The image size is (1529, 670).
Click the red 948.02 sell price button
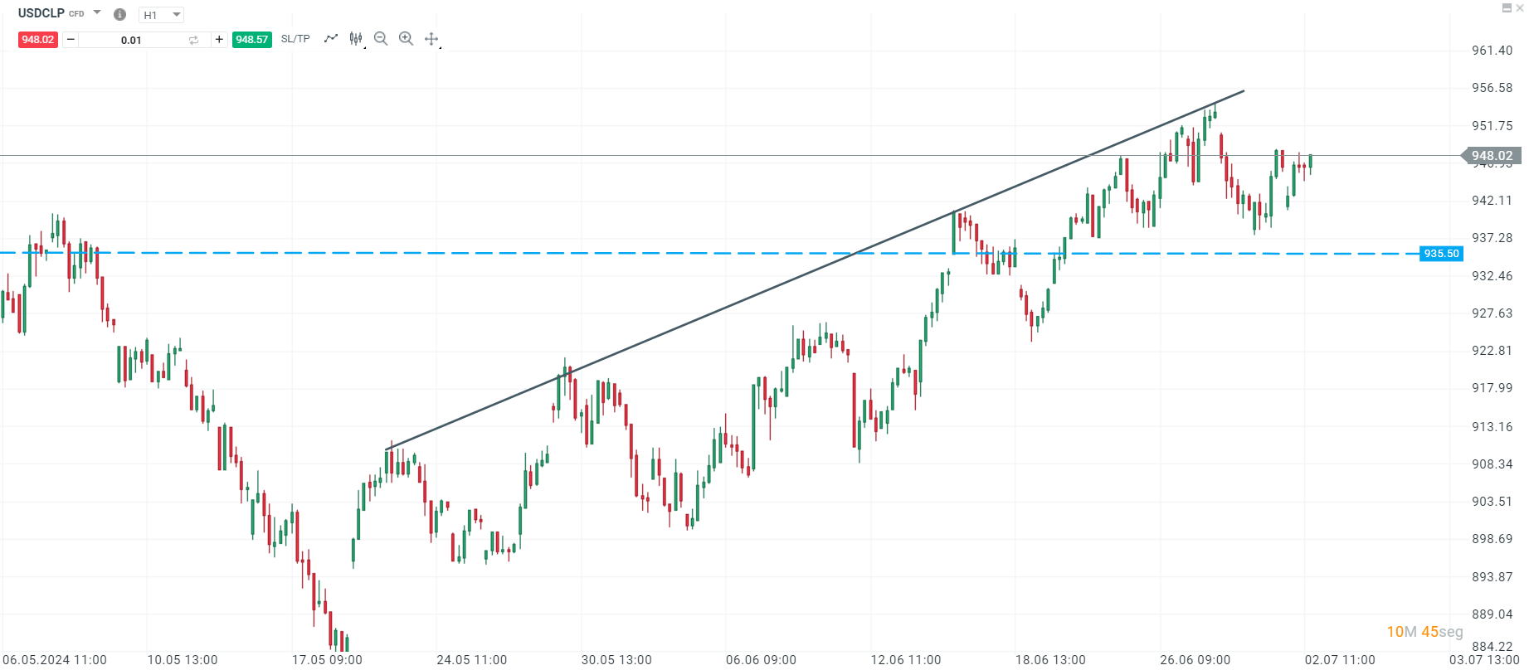[38, 40]
